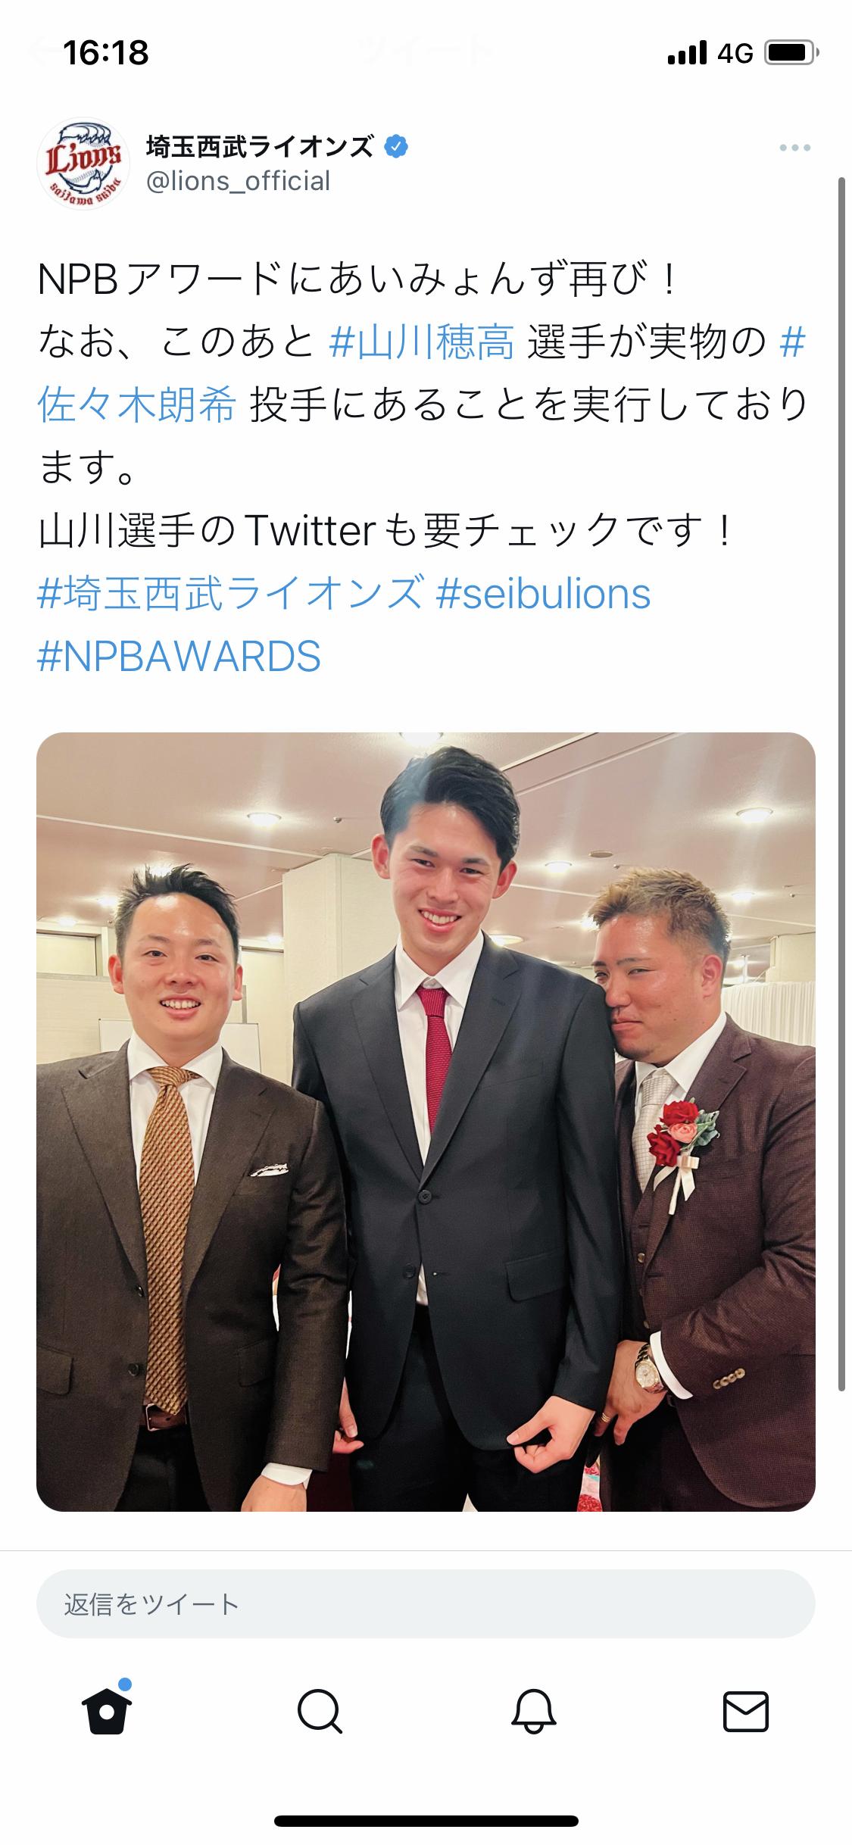Image resolution: width=852 pixels, height=1845 pixels.
Task: Open the Messages envelope tab
Action: coord(746,1712)
